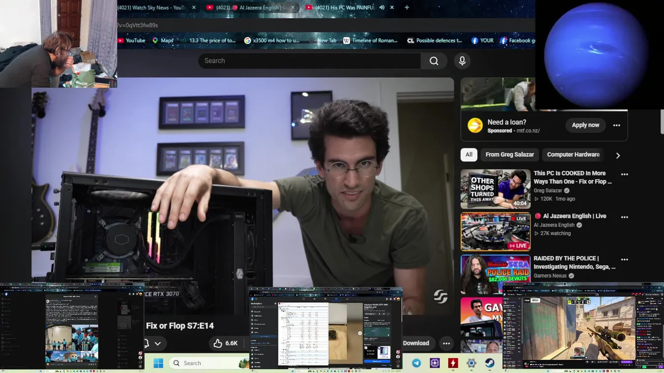Open the purple chip app on taskbar
This screenshot has height=373, width=664.
(x=435, y=363)
